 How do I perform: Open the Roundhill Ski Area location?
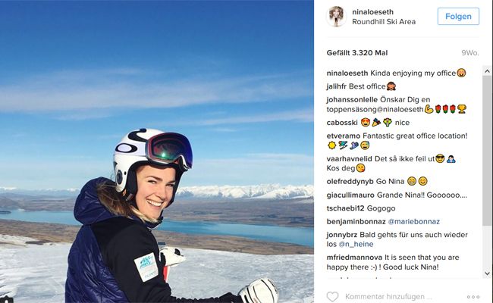[384, 22]
